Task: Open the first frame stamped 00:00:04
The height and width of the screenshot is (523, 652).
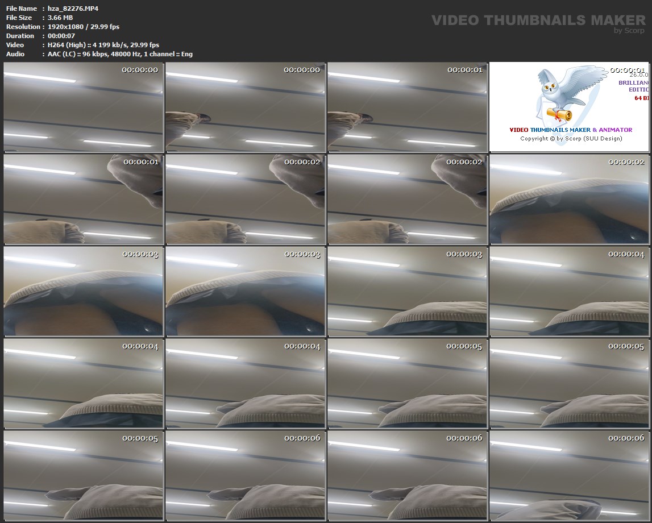Action: tap(569, 292)
